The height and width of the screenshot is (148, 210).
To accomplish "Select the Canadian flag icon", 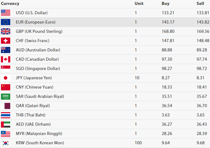I will pos(6,59).
